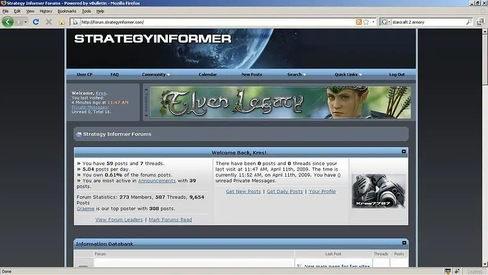Viewport: 488px width, 275px height.
Task: Open the address bar history dropdown
Action: click(x=373, y=22)
